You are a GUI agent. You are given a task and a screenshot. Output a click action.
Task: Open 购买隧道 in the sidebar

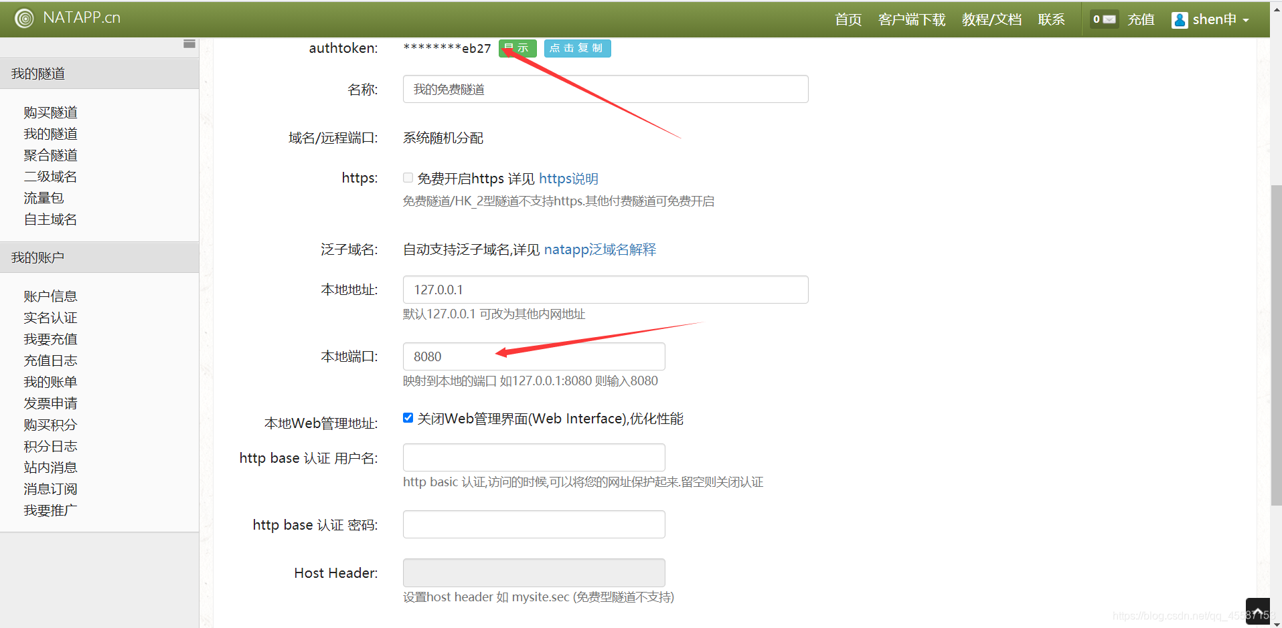[x=50, y=112]
